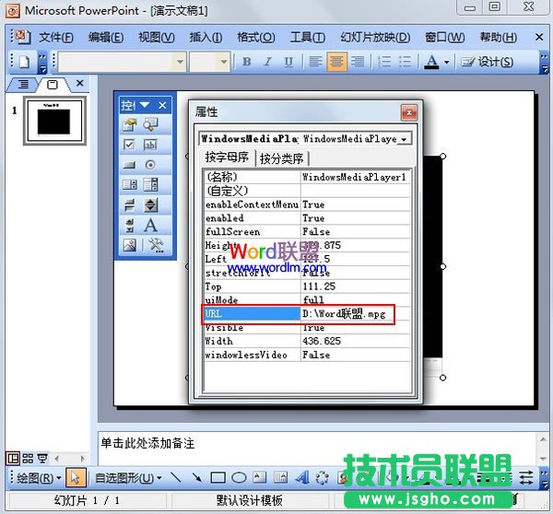553x514 pixels.
Task: Toggle bulleted list button
Action: click(406, 62)
